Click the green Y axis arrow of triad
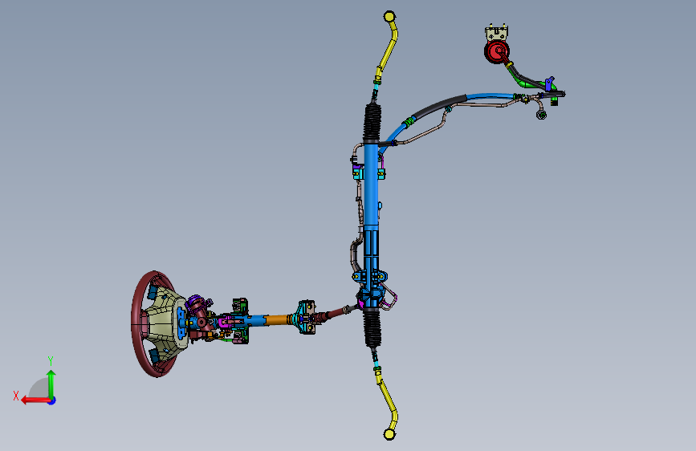This screenshot has height=451, width=696. pyautogui.click(x=51, y=383)
